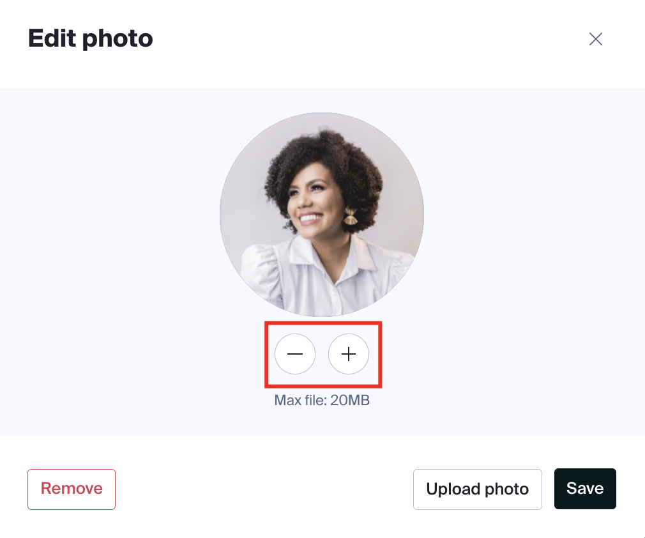This screenshot has height=538, width=645.
Task: Zoom in the photo with plus button
Action: (x=349, y=354)
